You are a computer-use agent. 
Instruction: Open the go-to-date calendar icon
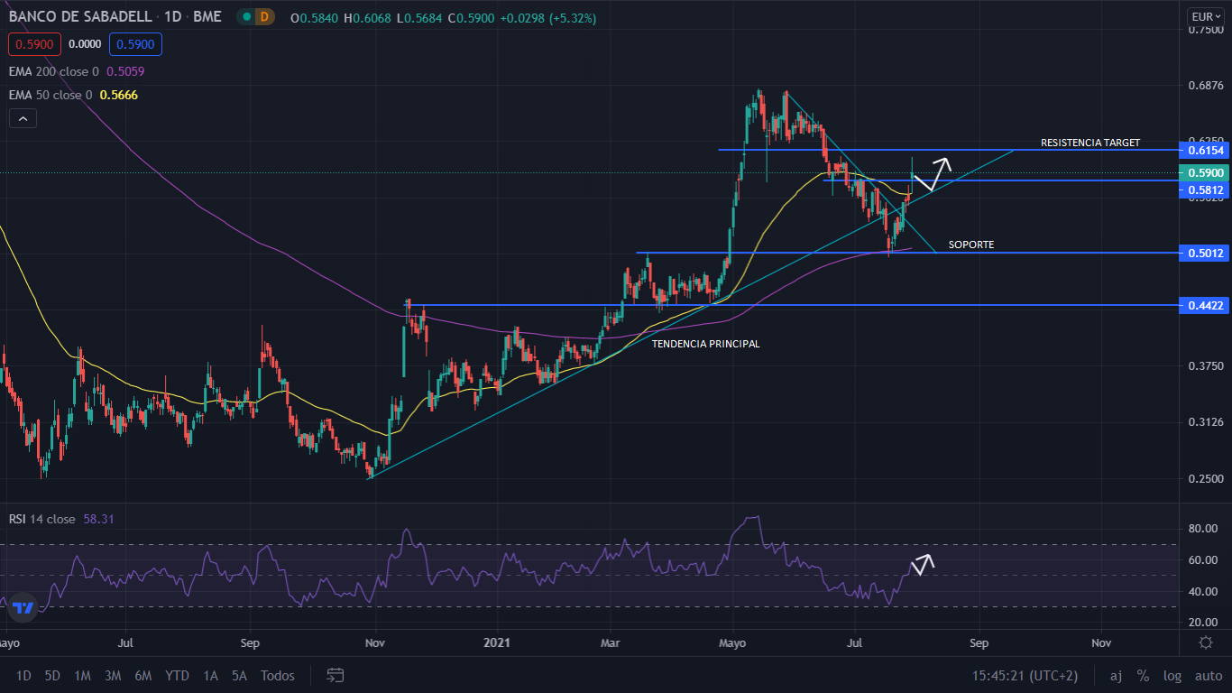coord(336,675)
